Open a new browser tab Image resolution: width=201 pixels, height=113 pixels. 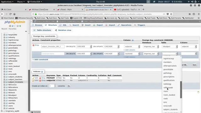point(143,9)
